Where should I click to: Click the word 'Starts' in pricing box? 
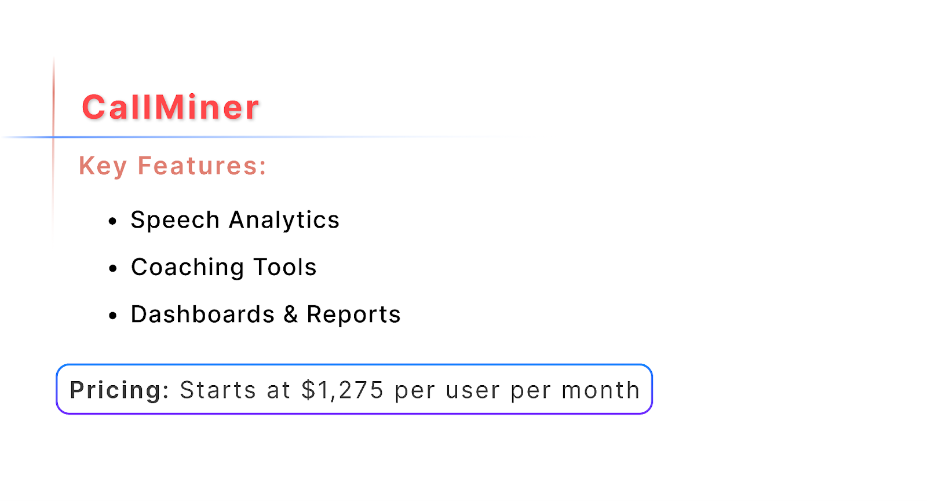[x=218, y=390]
